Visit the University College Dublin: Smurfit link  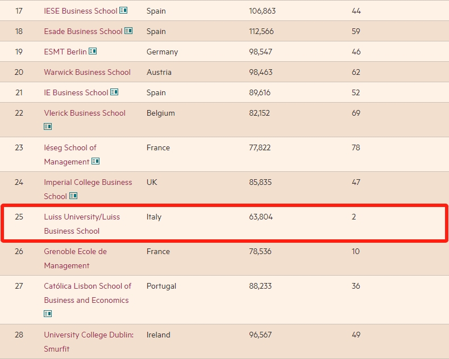[89, 342]
